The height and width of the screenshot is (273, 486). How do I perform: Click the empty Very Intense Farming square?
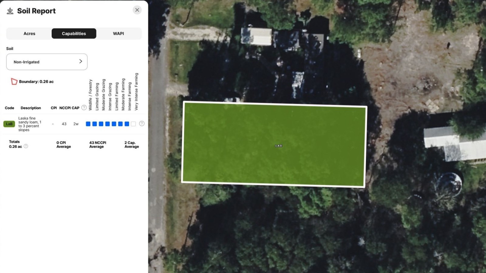click(133, 124)
